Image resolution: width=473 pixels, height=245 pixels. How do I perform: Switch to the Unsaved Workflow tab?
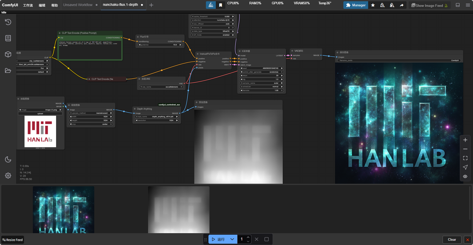78,5
